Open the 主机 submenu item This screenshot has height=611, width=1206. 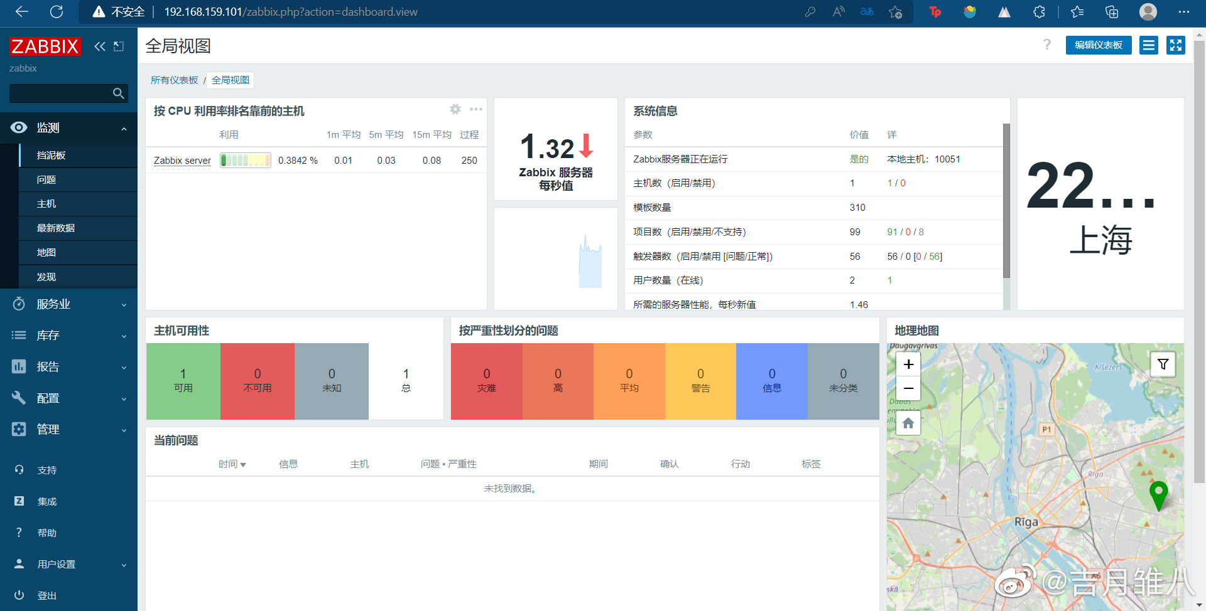79,204
